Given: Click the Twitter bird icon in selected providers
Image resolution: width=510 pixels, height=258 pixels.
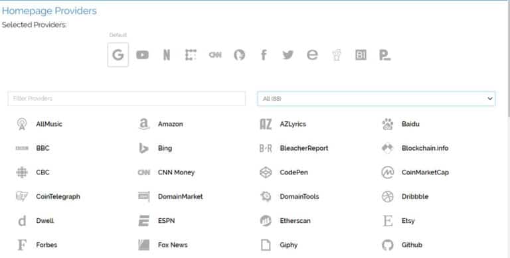Looking at the screenshot, I should [288, 55].
